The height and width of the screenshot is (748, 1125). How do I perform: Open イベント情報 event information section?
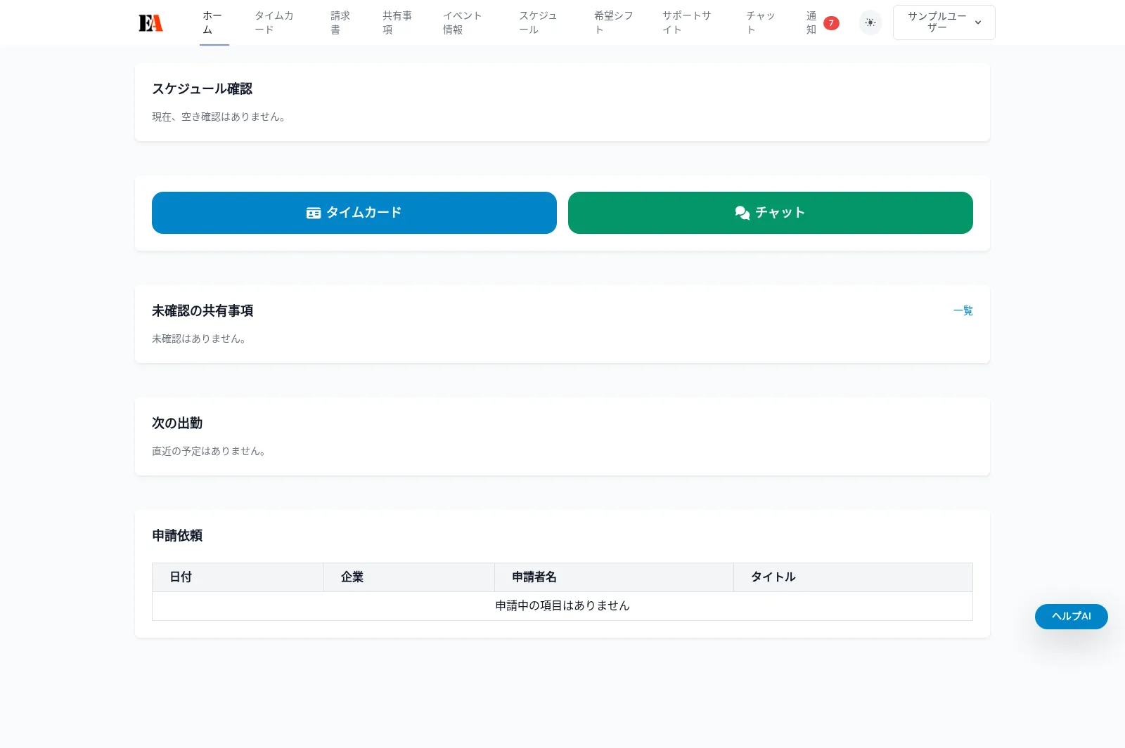click(x=461, y=22)
